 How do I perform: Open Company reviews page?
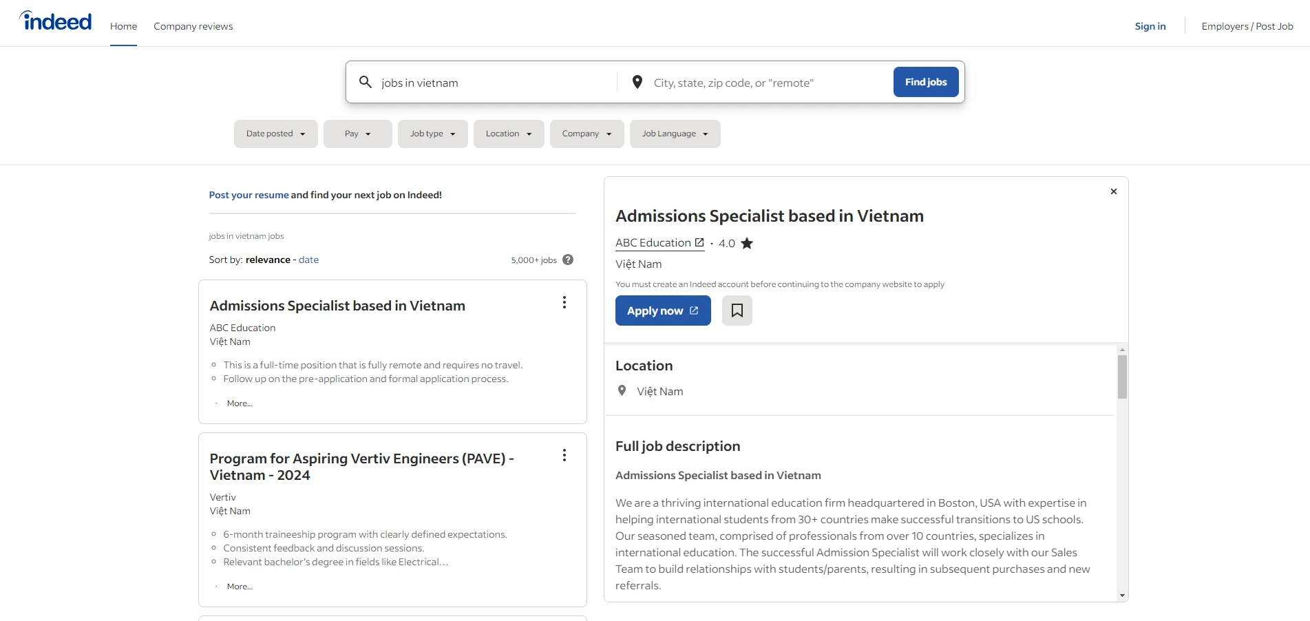tap(193, 26)
